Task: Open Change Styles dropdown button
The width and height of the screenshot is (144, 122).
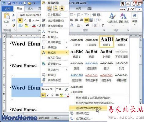Action: (x=124, y=19)
